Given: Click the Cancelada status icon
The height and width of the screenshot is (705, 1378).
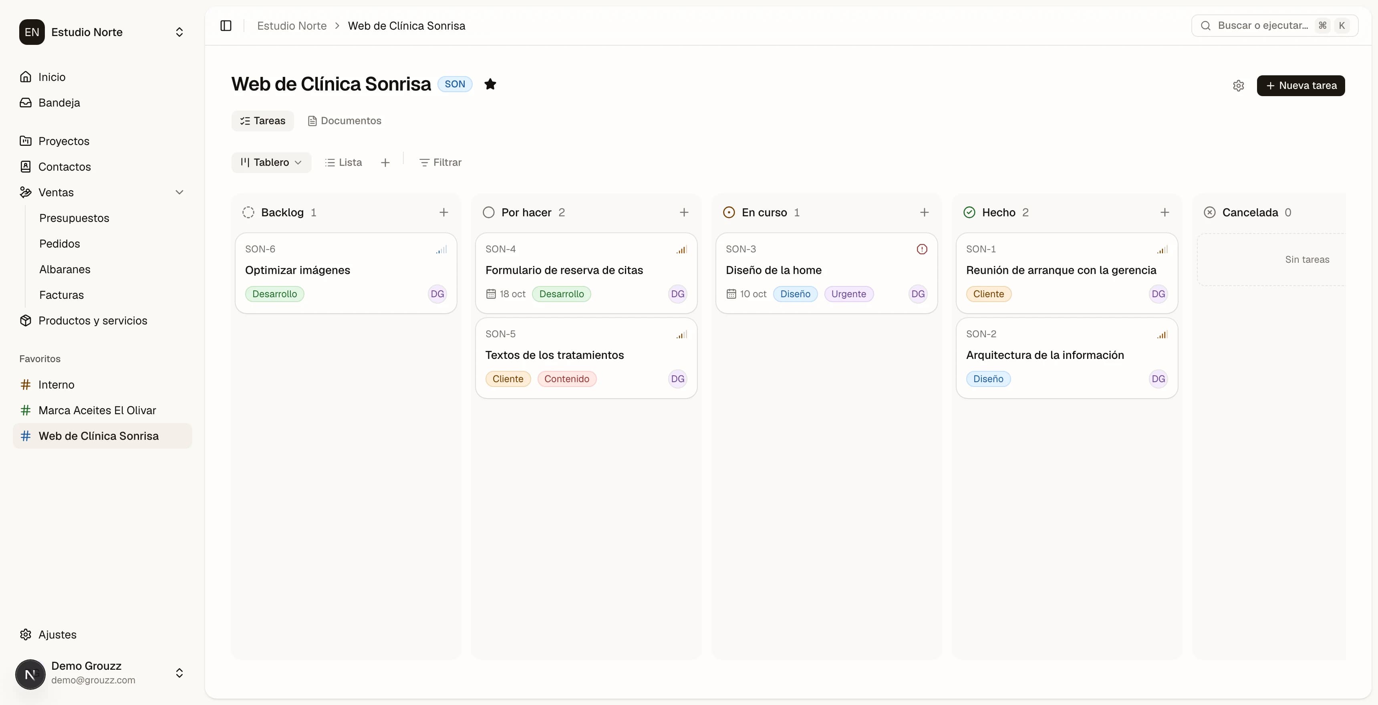Looking at the screenshot, I should point(1209,212).
